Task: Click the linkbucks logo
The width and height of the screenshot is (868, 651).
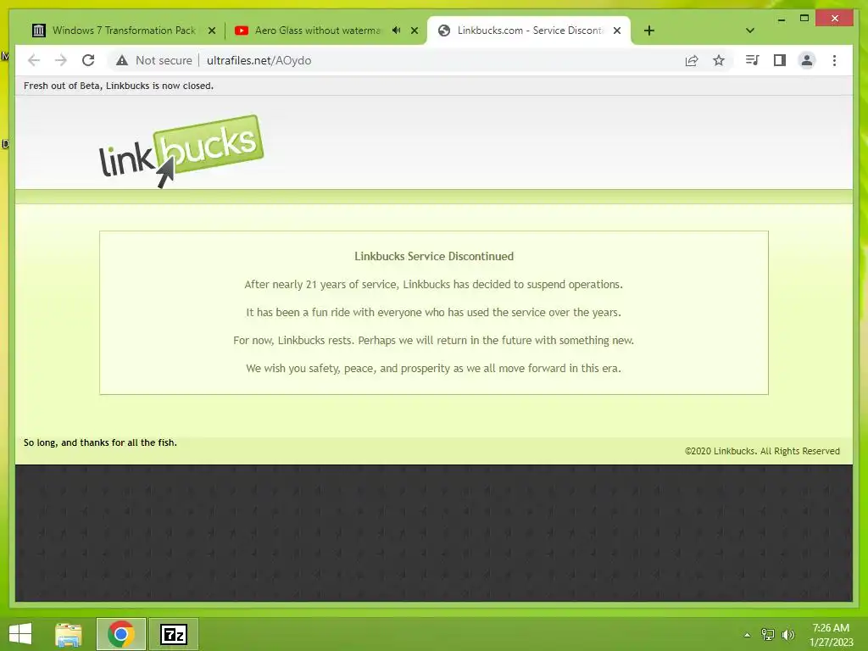Action: pos(181,151)
